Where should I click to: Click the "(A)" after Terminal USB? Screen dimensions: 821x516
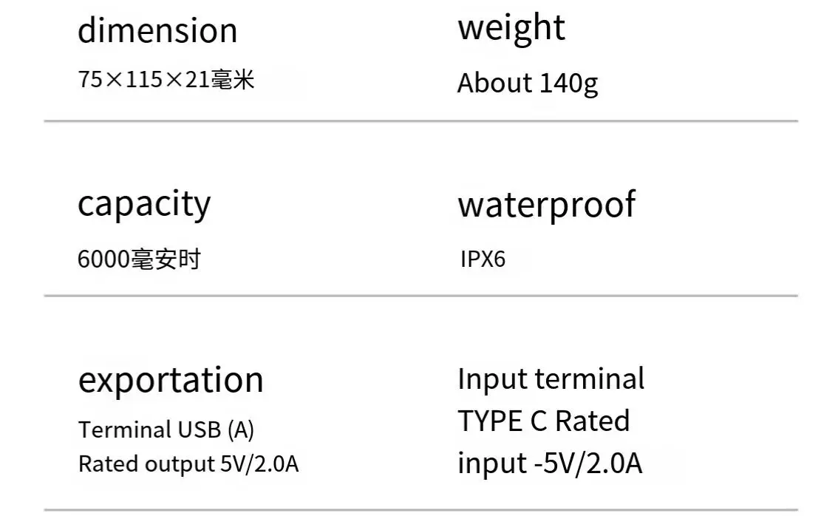(x=241, y=430)
